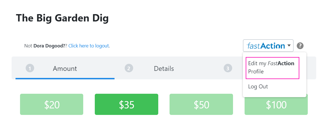The height and width of the screenshot is (120, 323).
Task: Click the 'Click here to logout' link
Action: (89, 45)
